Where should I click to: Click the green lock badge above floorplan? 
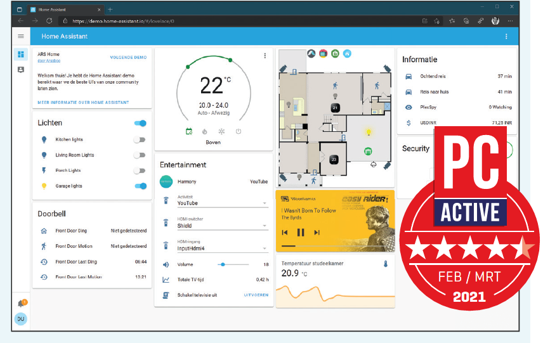335,53
